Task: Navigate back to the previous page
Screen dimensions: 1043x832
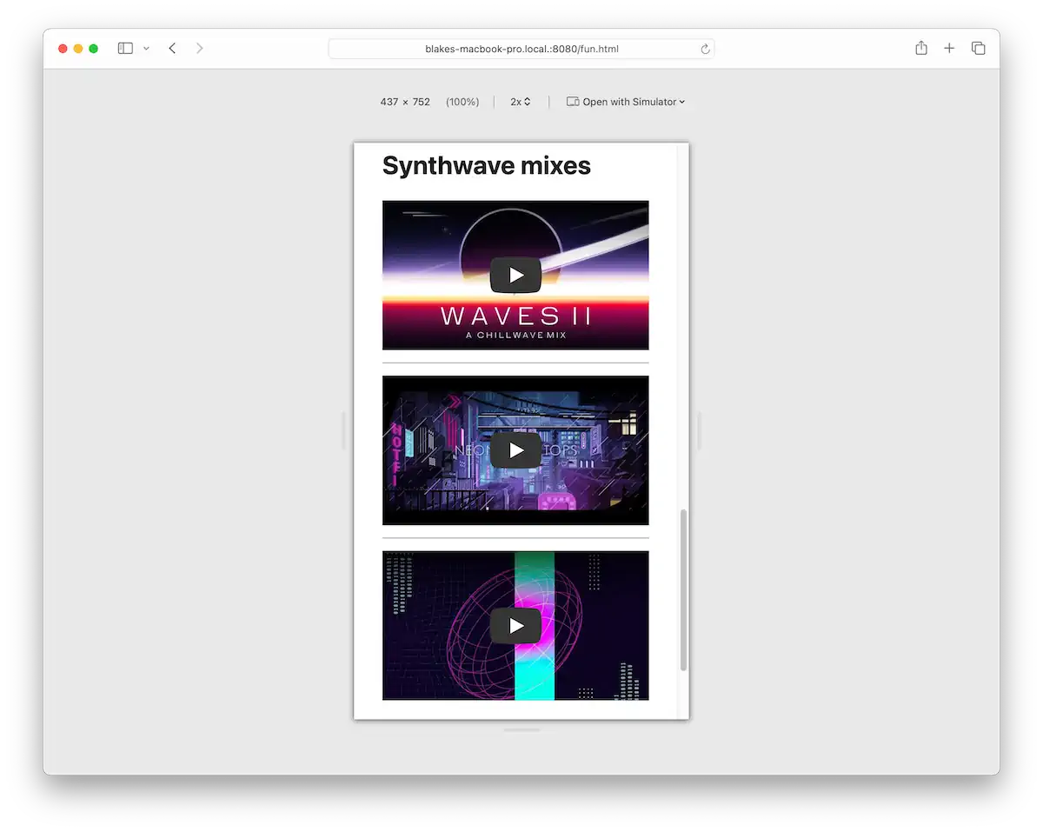Action: point(171,48)
